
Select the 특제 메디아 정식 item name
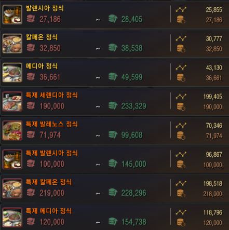(x=49, y=211)
